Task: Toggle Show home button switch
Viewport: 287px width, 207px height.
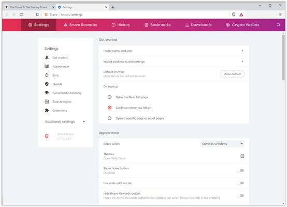Action: 240,170
